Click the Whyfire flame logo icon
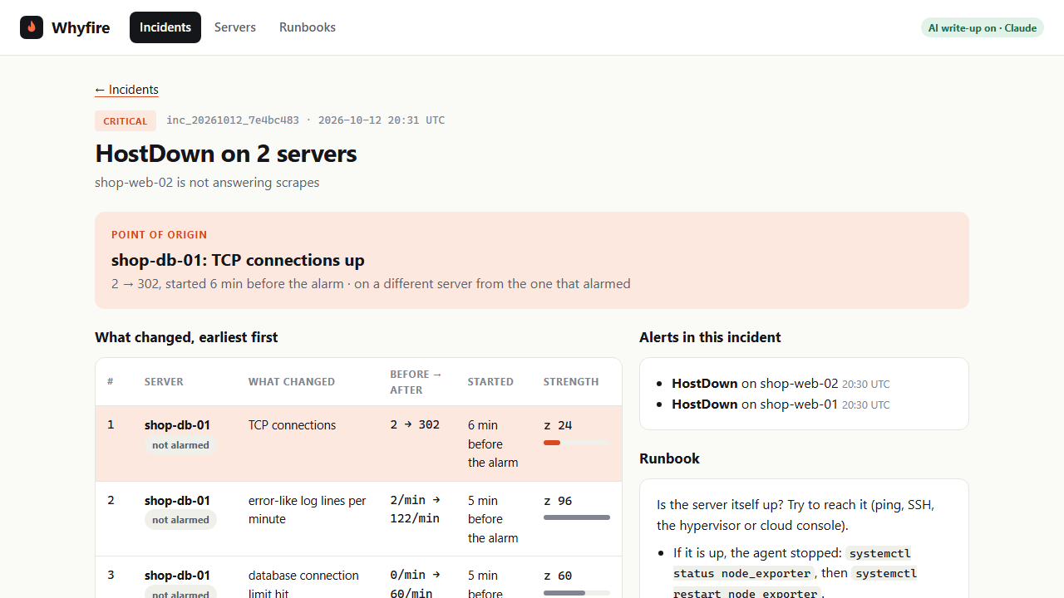The height and width of the screenshot is (598, 1064). point(32,27)
